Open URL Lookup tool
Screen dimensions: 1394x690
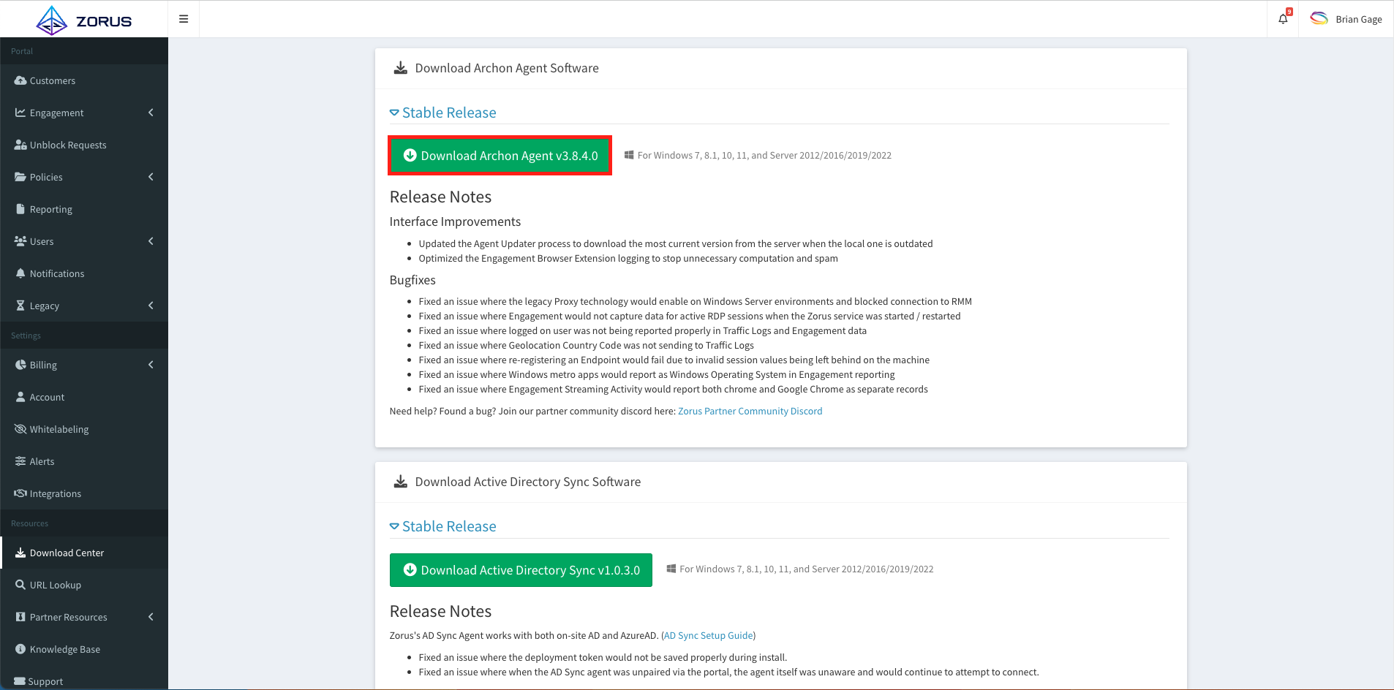tap(55, 585)
